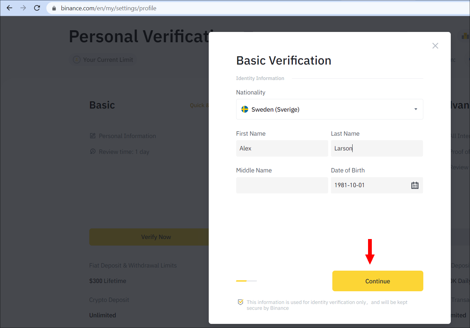
Task: Reload the page with the refresh icon
Action: [x=37, y=8]
